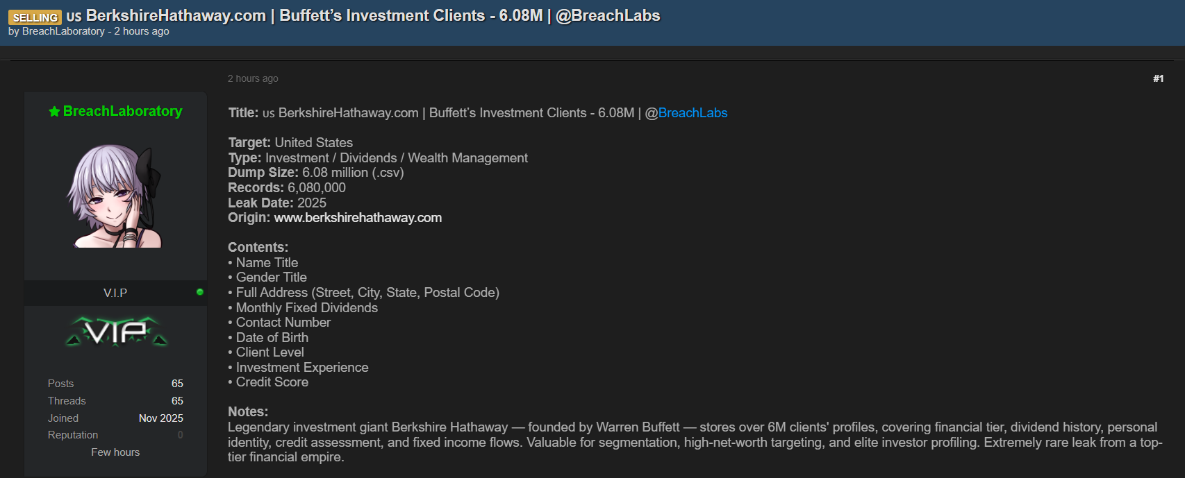Click the '2 hours ago' post timestamp
Image resolution: width=1185 pixels, height=478 pixels.
tap(253, 78)
